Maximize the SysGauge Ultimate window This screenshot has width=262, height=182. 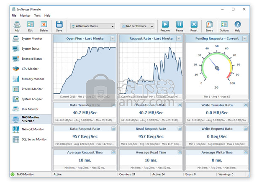click(233, 9)
